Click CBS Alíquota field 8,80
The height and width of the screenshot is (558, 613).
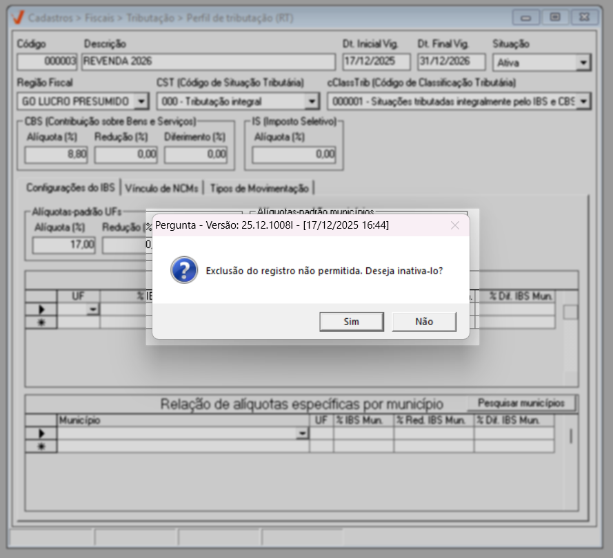pyautogui.click(x=56, y=154)
